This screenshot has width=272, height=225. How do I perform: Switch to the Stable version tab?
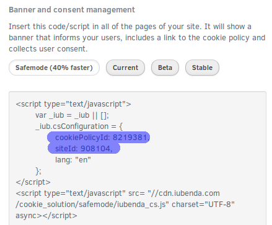202,68
